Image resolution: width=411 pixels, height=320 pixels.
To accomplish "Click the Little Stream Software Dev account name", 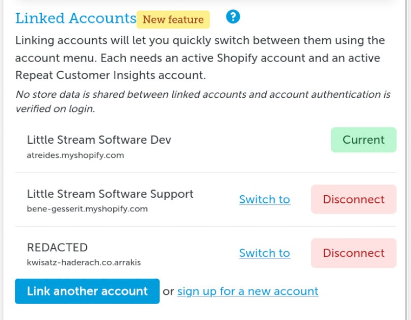I will pos(99,140).
